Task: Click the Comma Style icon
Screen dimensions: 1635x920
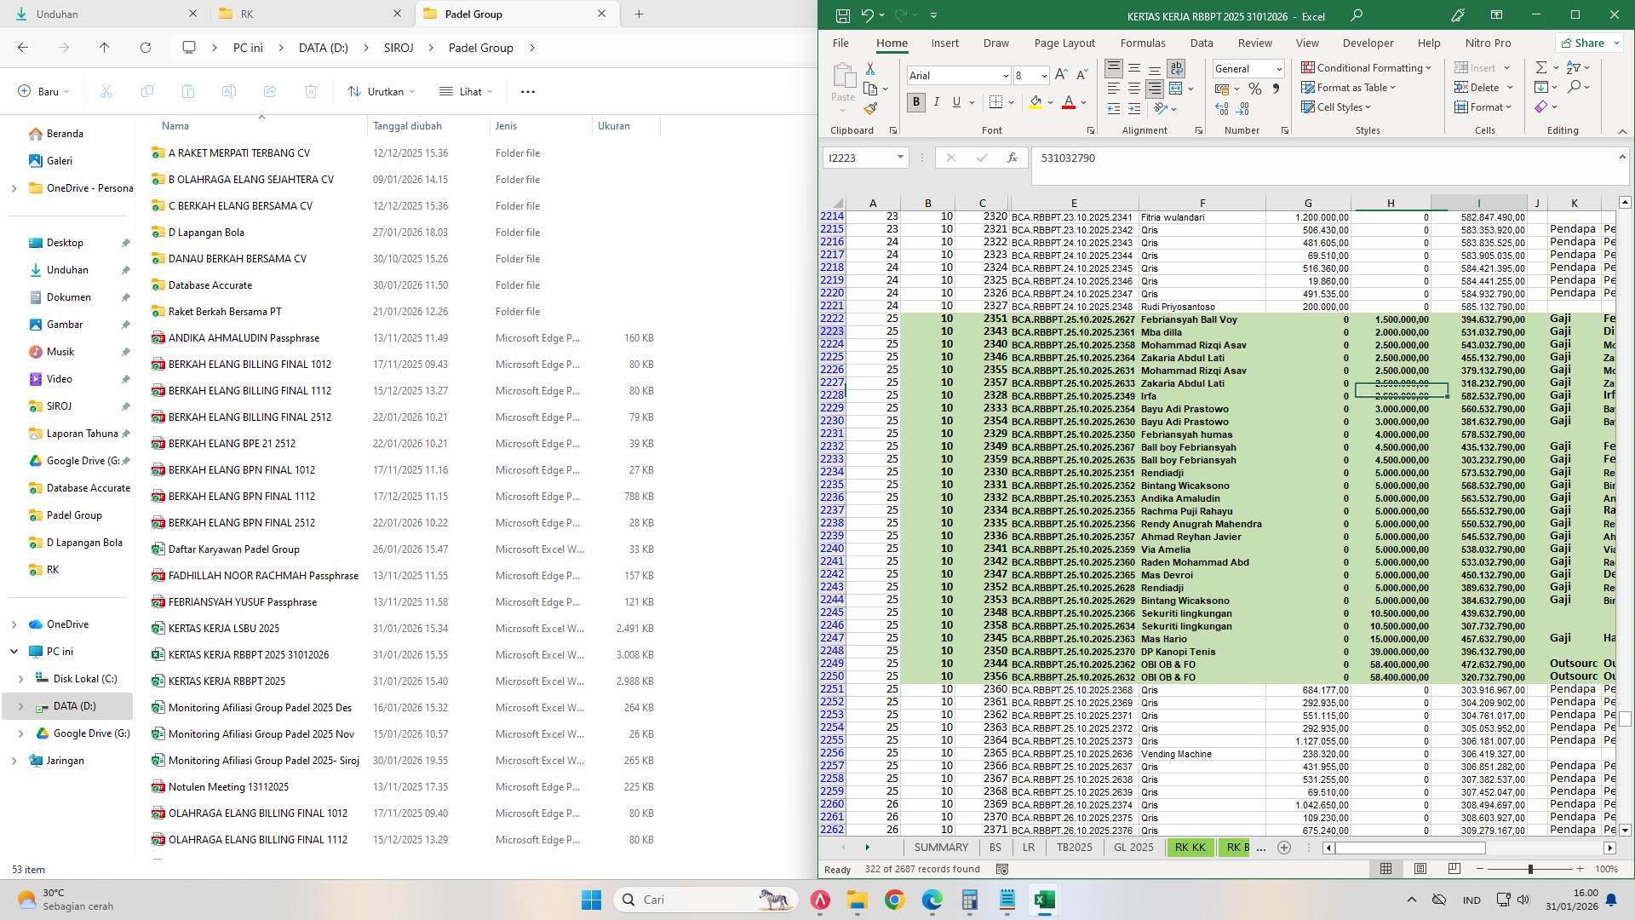Action: (x=1275, y=88)
